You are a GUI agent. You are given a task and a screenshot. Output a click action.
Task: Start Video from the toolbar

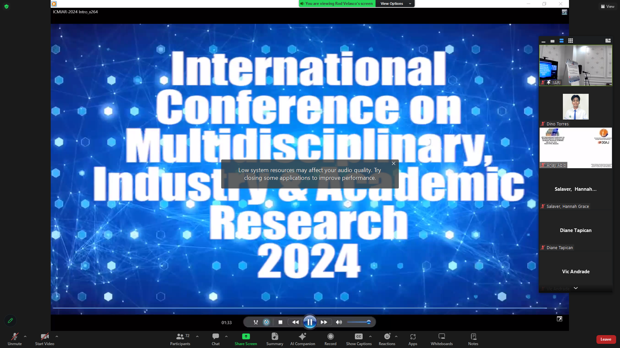click(x=45, y=339)
